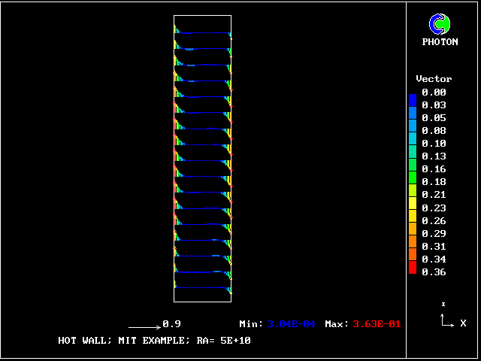Click the XY axis orientation indicator
This screenshot has height=361, width=481.
click(x=446, y=319)
